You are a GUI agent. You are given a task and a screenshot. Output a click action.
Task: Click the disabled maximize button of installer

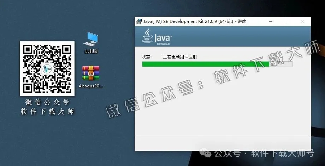click(x=286, y=21)
